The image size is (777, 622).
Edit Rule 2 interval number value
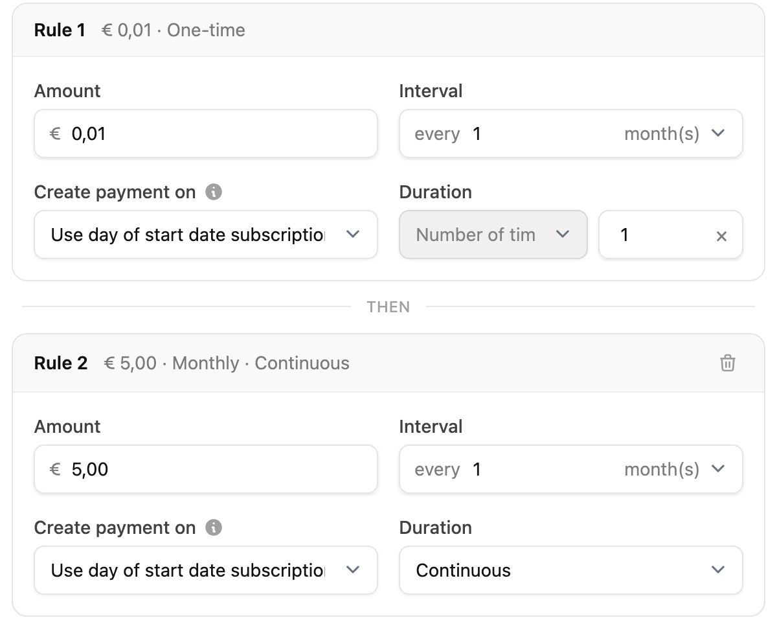(477, 469)
